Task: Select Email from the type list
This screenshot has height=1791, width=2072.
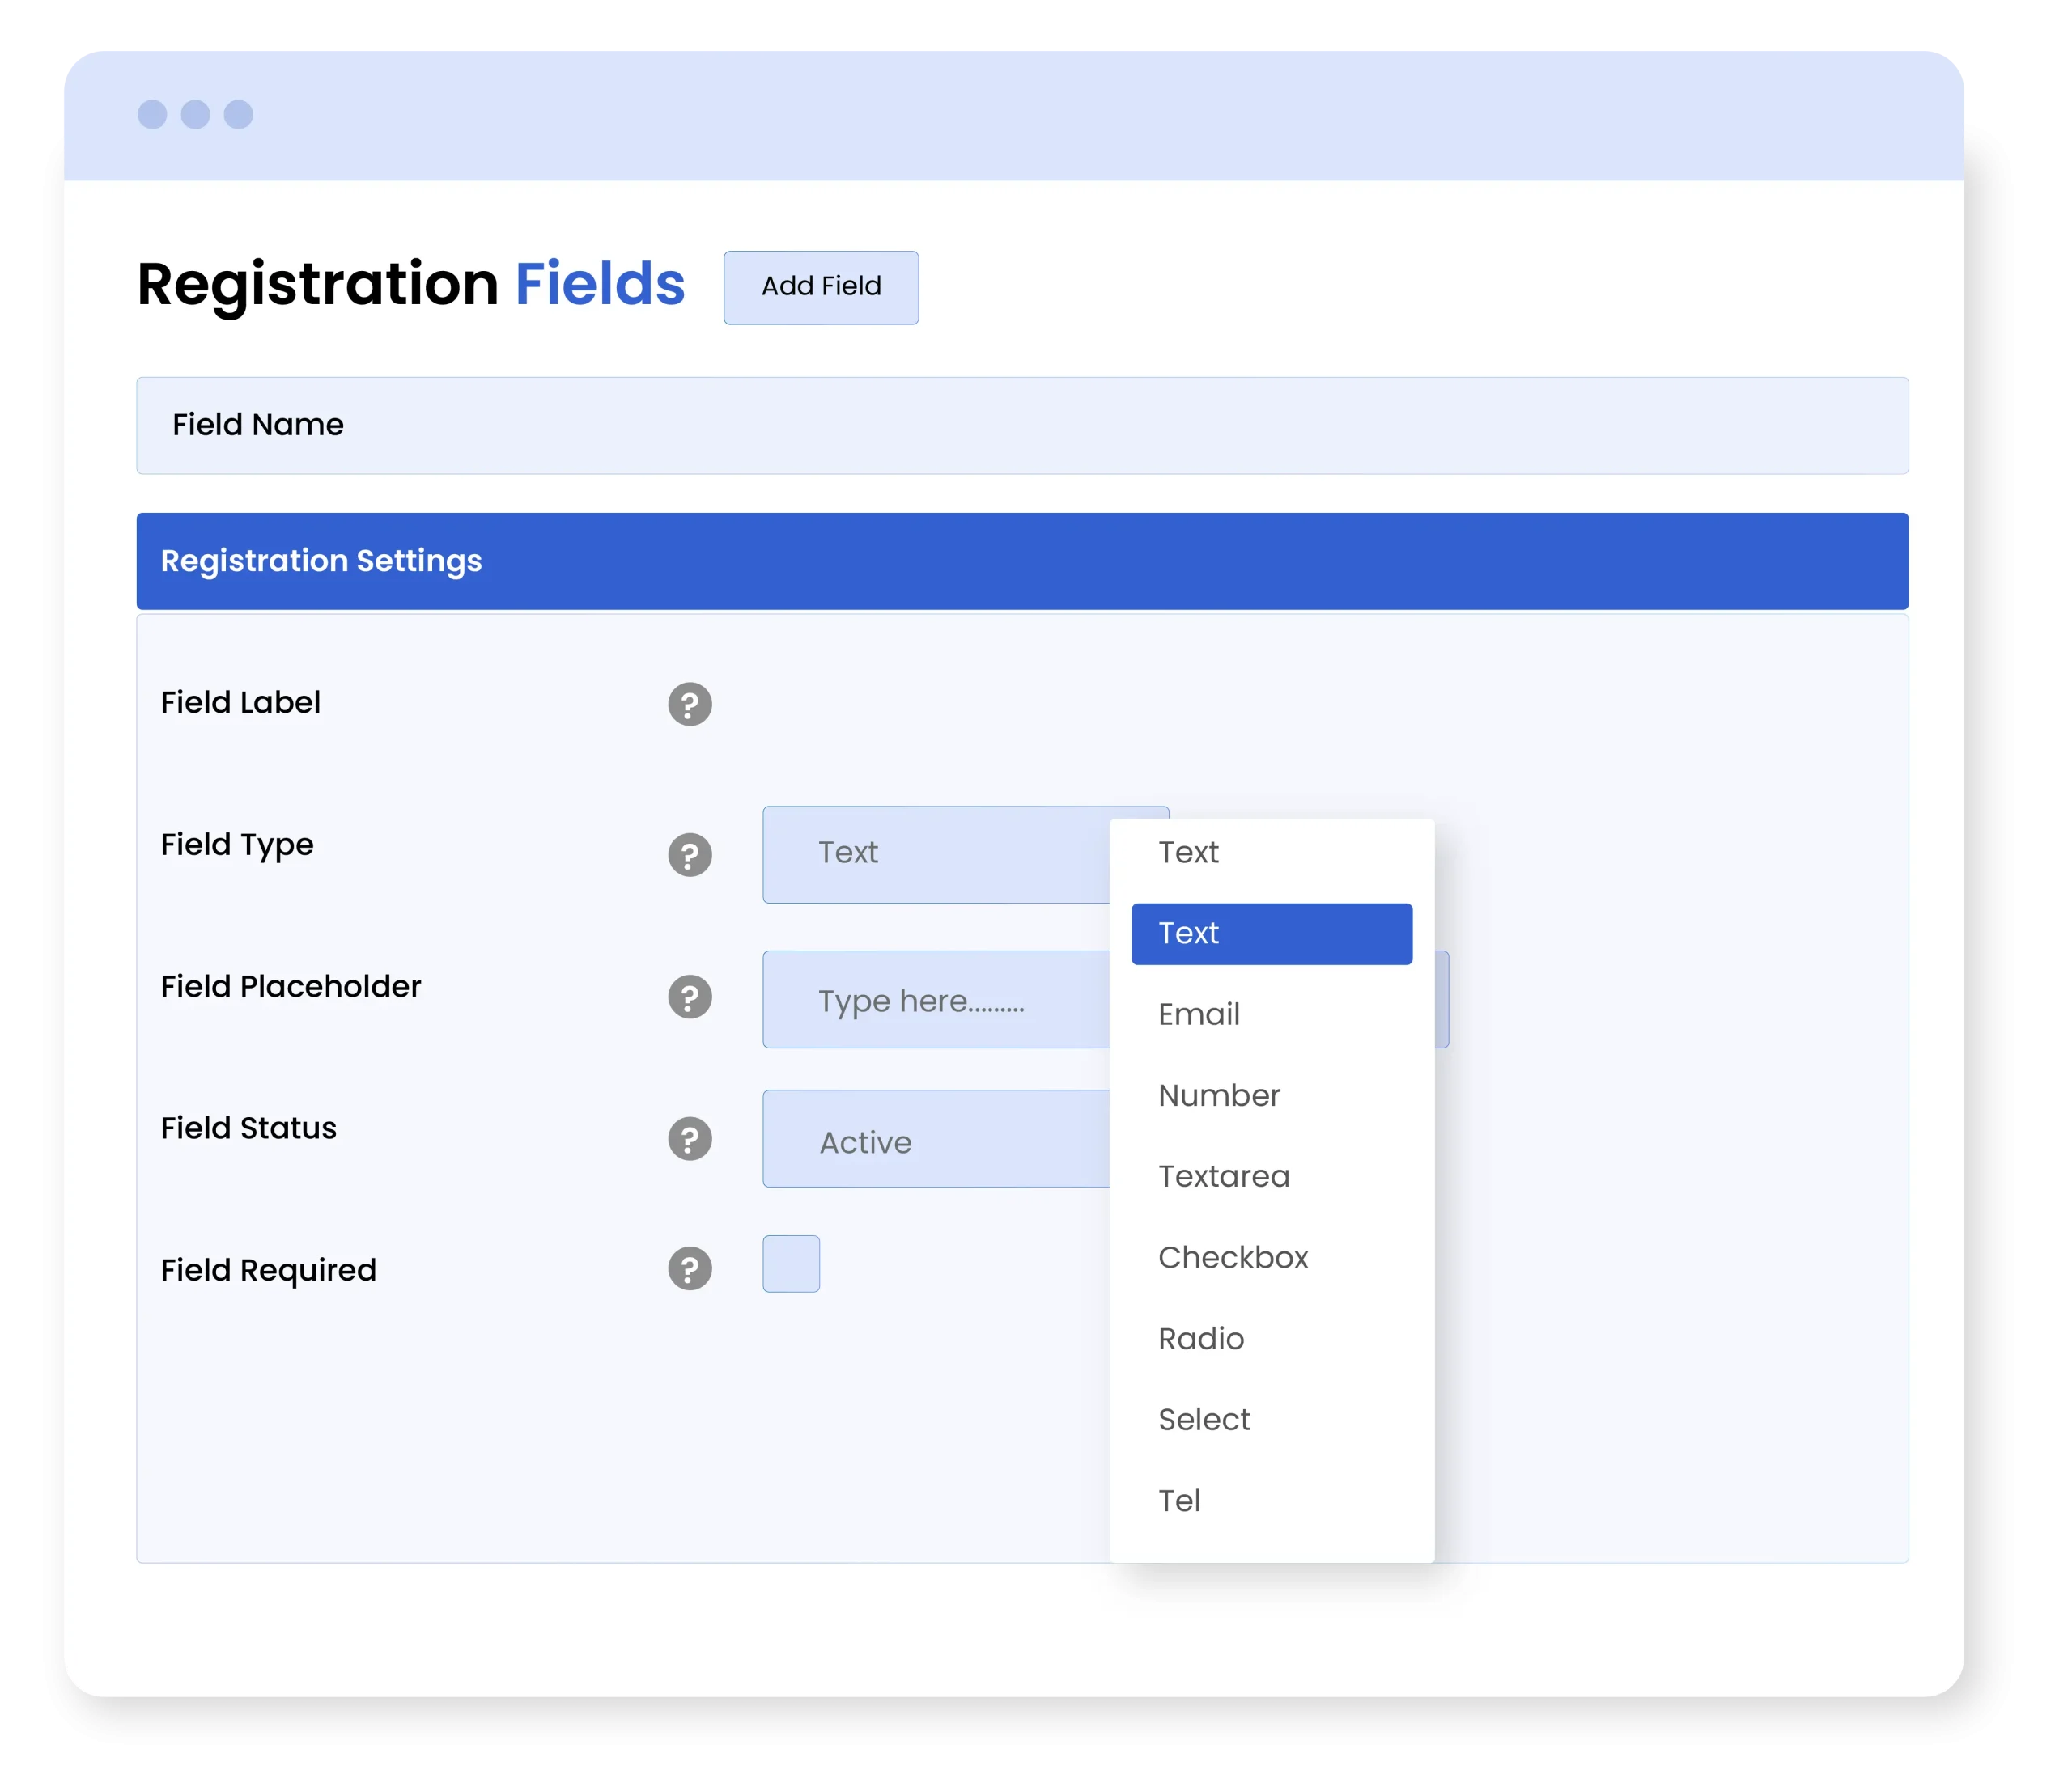Action: coord(1199,1014)
